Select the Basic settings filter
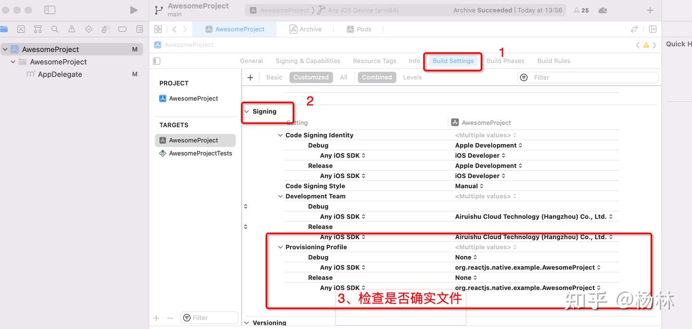 click(x=274, y=77)
